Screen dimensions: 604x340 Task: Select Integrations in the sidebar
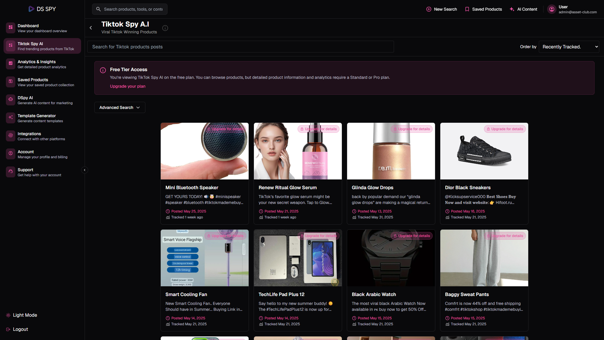coord(42,136)
